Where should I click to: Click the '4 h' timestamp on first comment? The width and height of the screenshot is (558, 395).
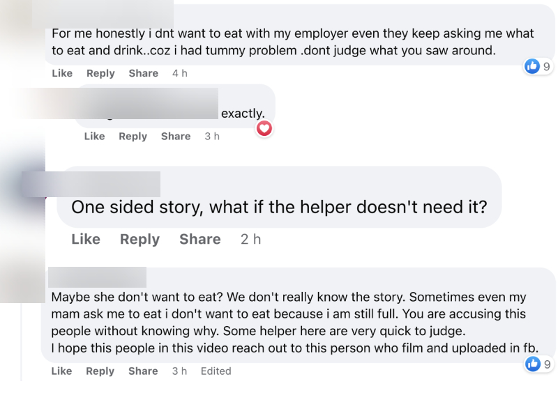(180, 73)
